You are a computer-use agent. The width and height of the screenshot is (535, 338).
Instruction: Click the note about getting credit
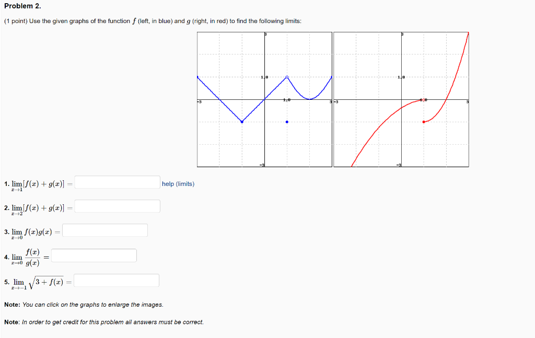tap(104, 322)
